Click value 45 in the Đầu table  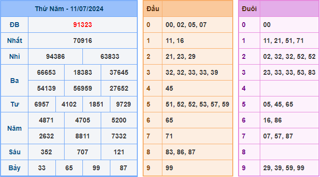(x=169, y=88)
